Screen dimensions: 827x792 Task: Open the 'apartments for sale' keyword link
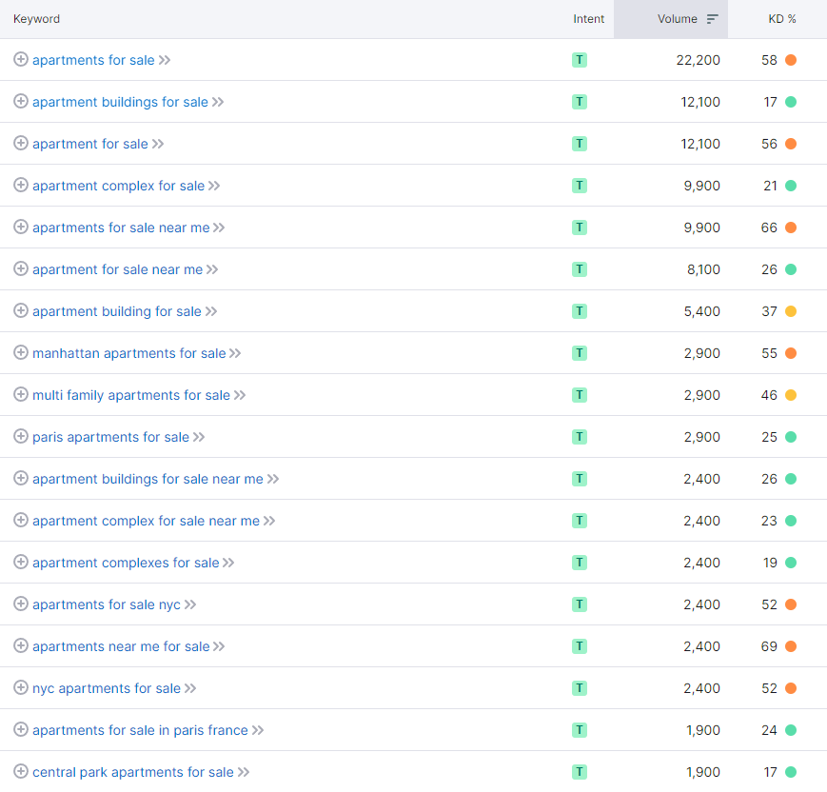[x=93, y=60]
